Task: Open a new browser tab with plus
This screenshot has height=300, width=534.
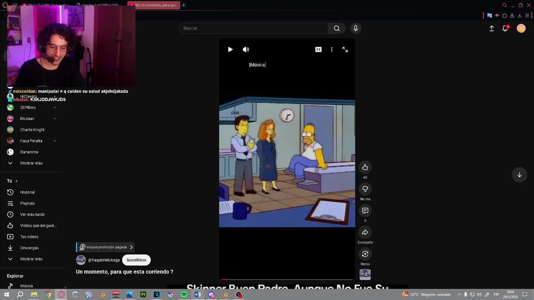Action: click(184, 5)
